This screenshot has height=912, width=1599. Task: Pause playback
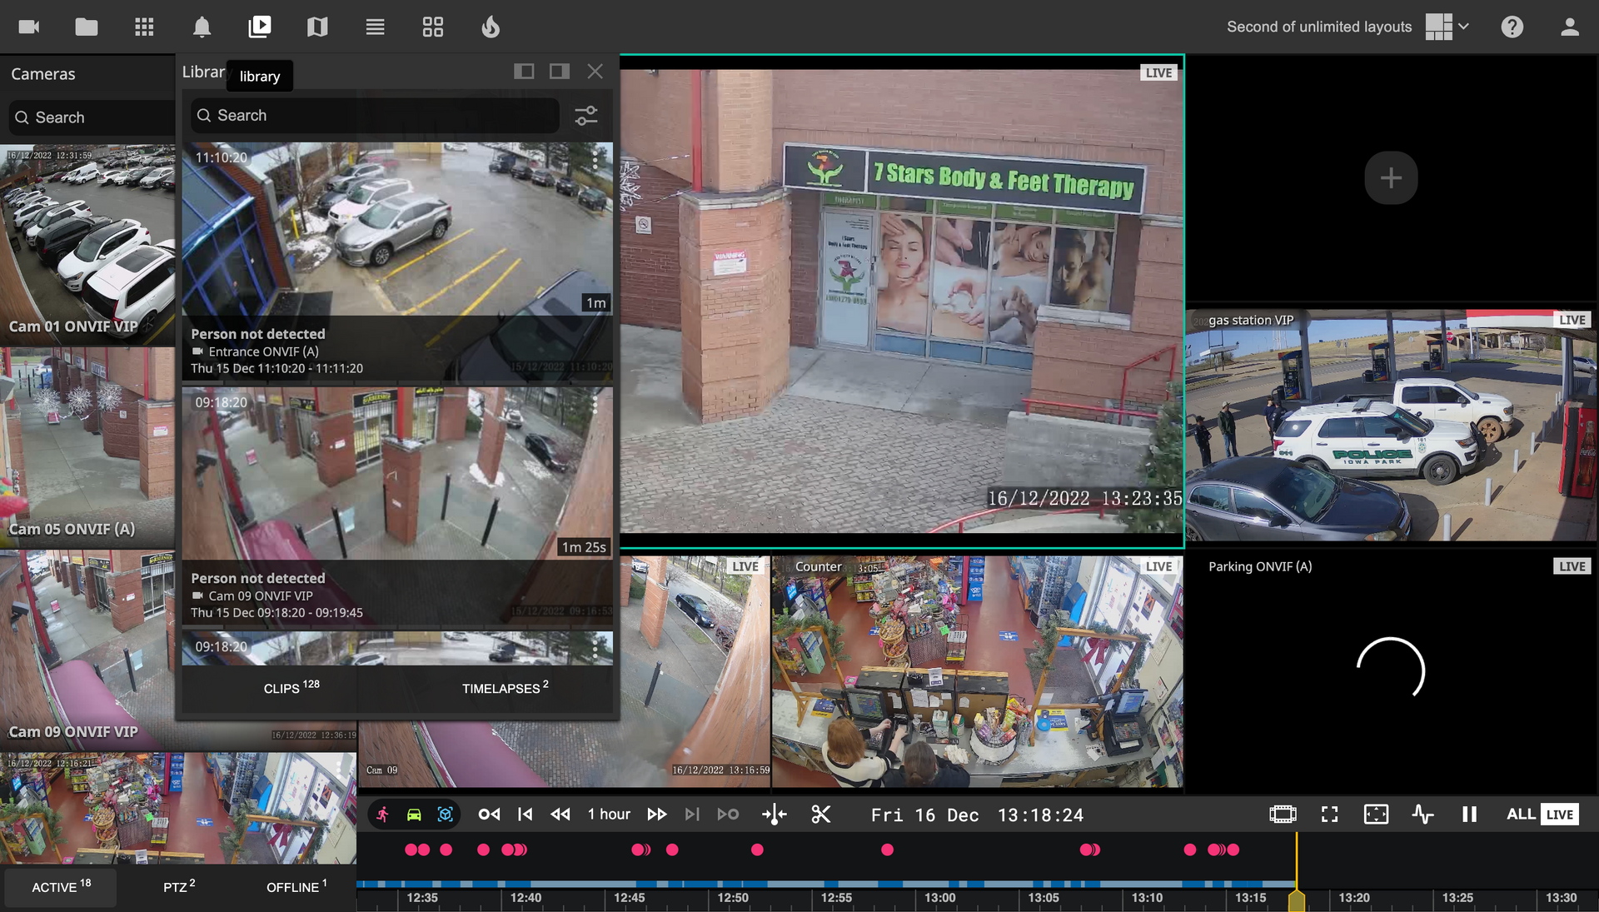(1470, 815)
